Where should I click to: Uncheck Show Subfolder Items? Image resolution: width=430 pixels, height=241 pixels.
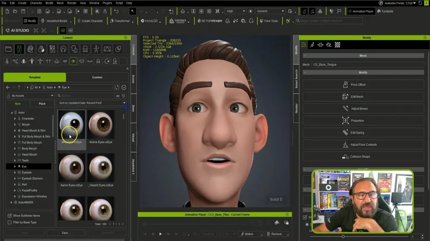point(10,215)
